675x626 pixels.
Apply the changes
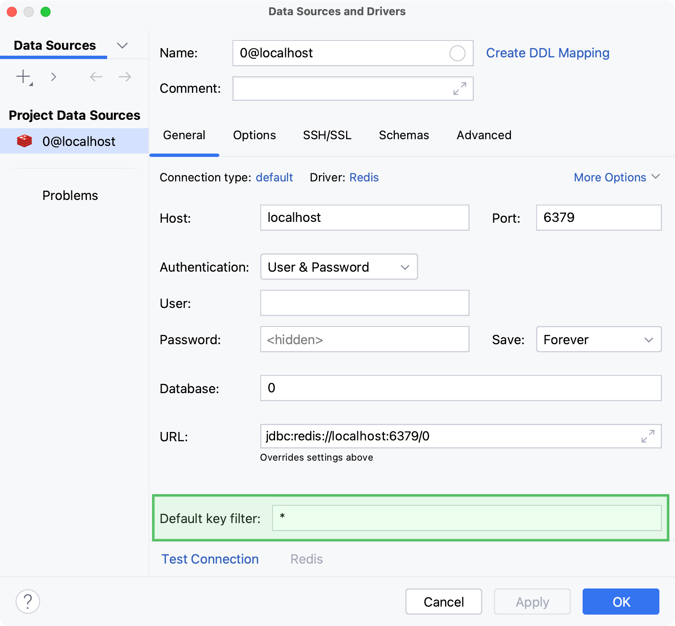click(x=532, y=602)
